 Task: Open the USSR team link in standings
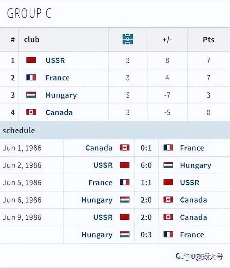tap(55, 60)
